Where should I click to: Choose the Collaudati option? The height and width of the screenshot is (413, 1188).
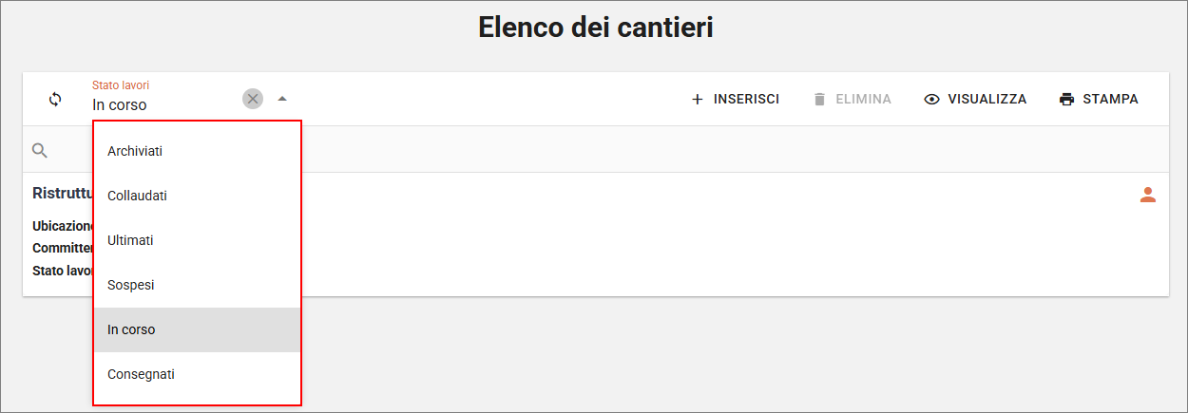pyautogui.click(x=138, y=196)
